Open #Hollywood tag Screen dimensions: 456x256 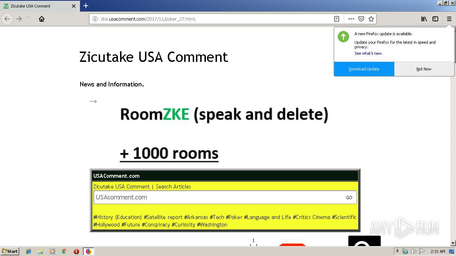pos(107,225)
